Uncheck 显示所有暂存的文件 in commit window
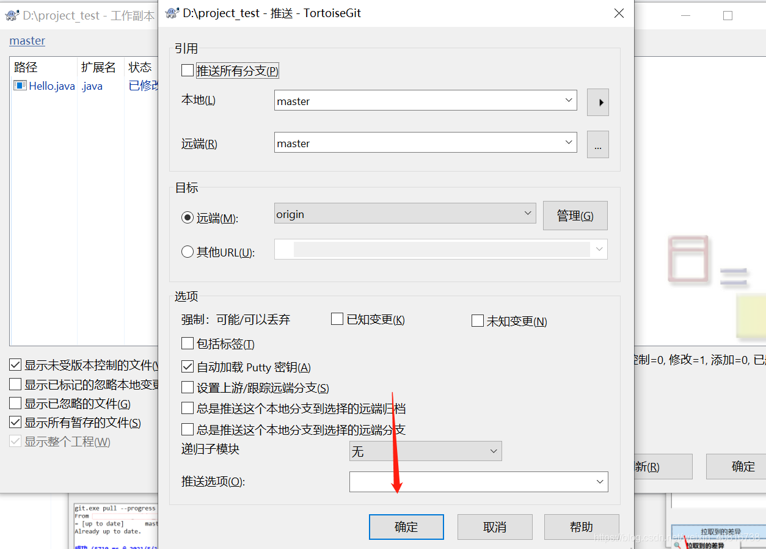The height and width of the screenshot is (549, 766). pyautogui.click(x=15, y=422)
